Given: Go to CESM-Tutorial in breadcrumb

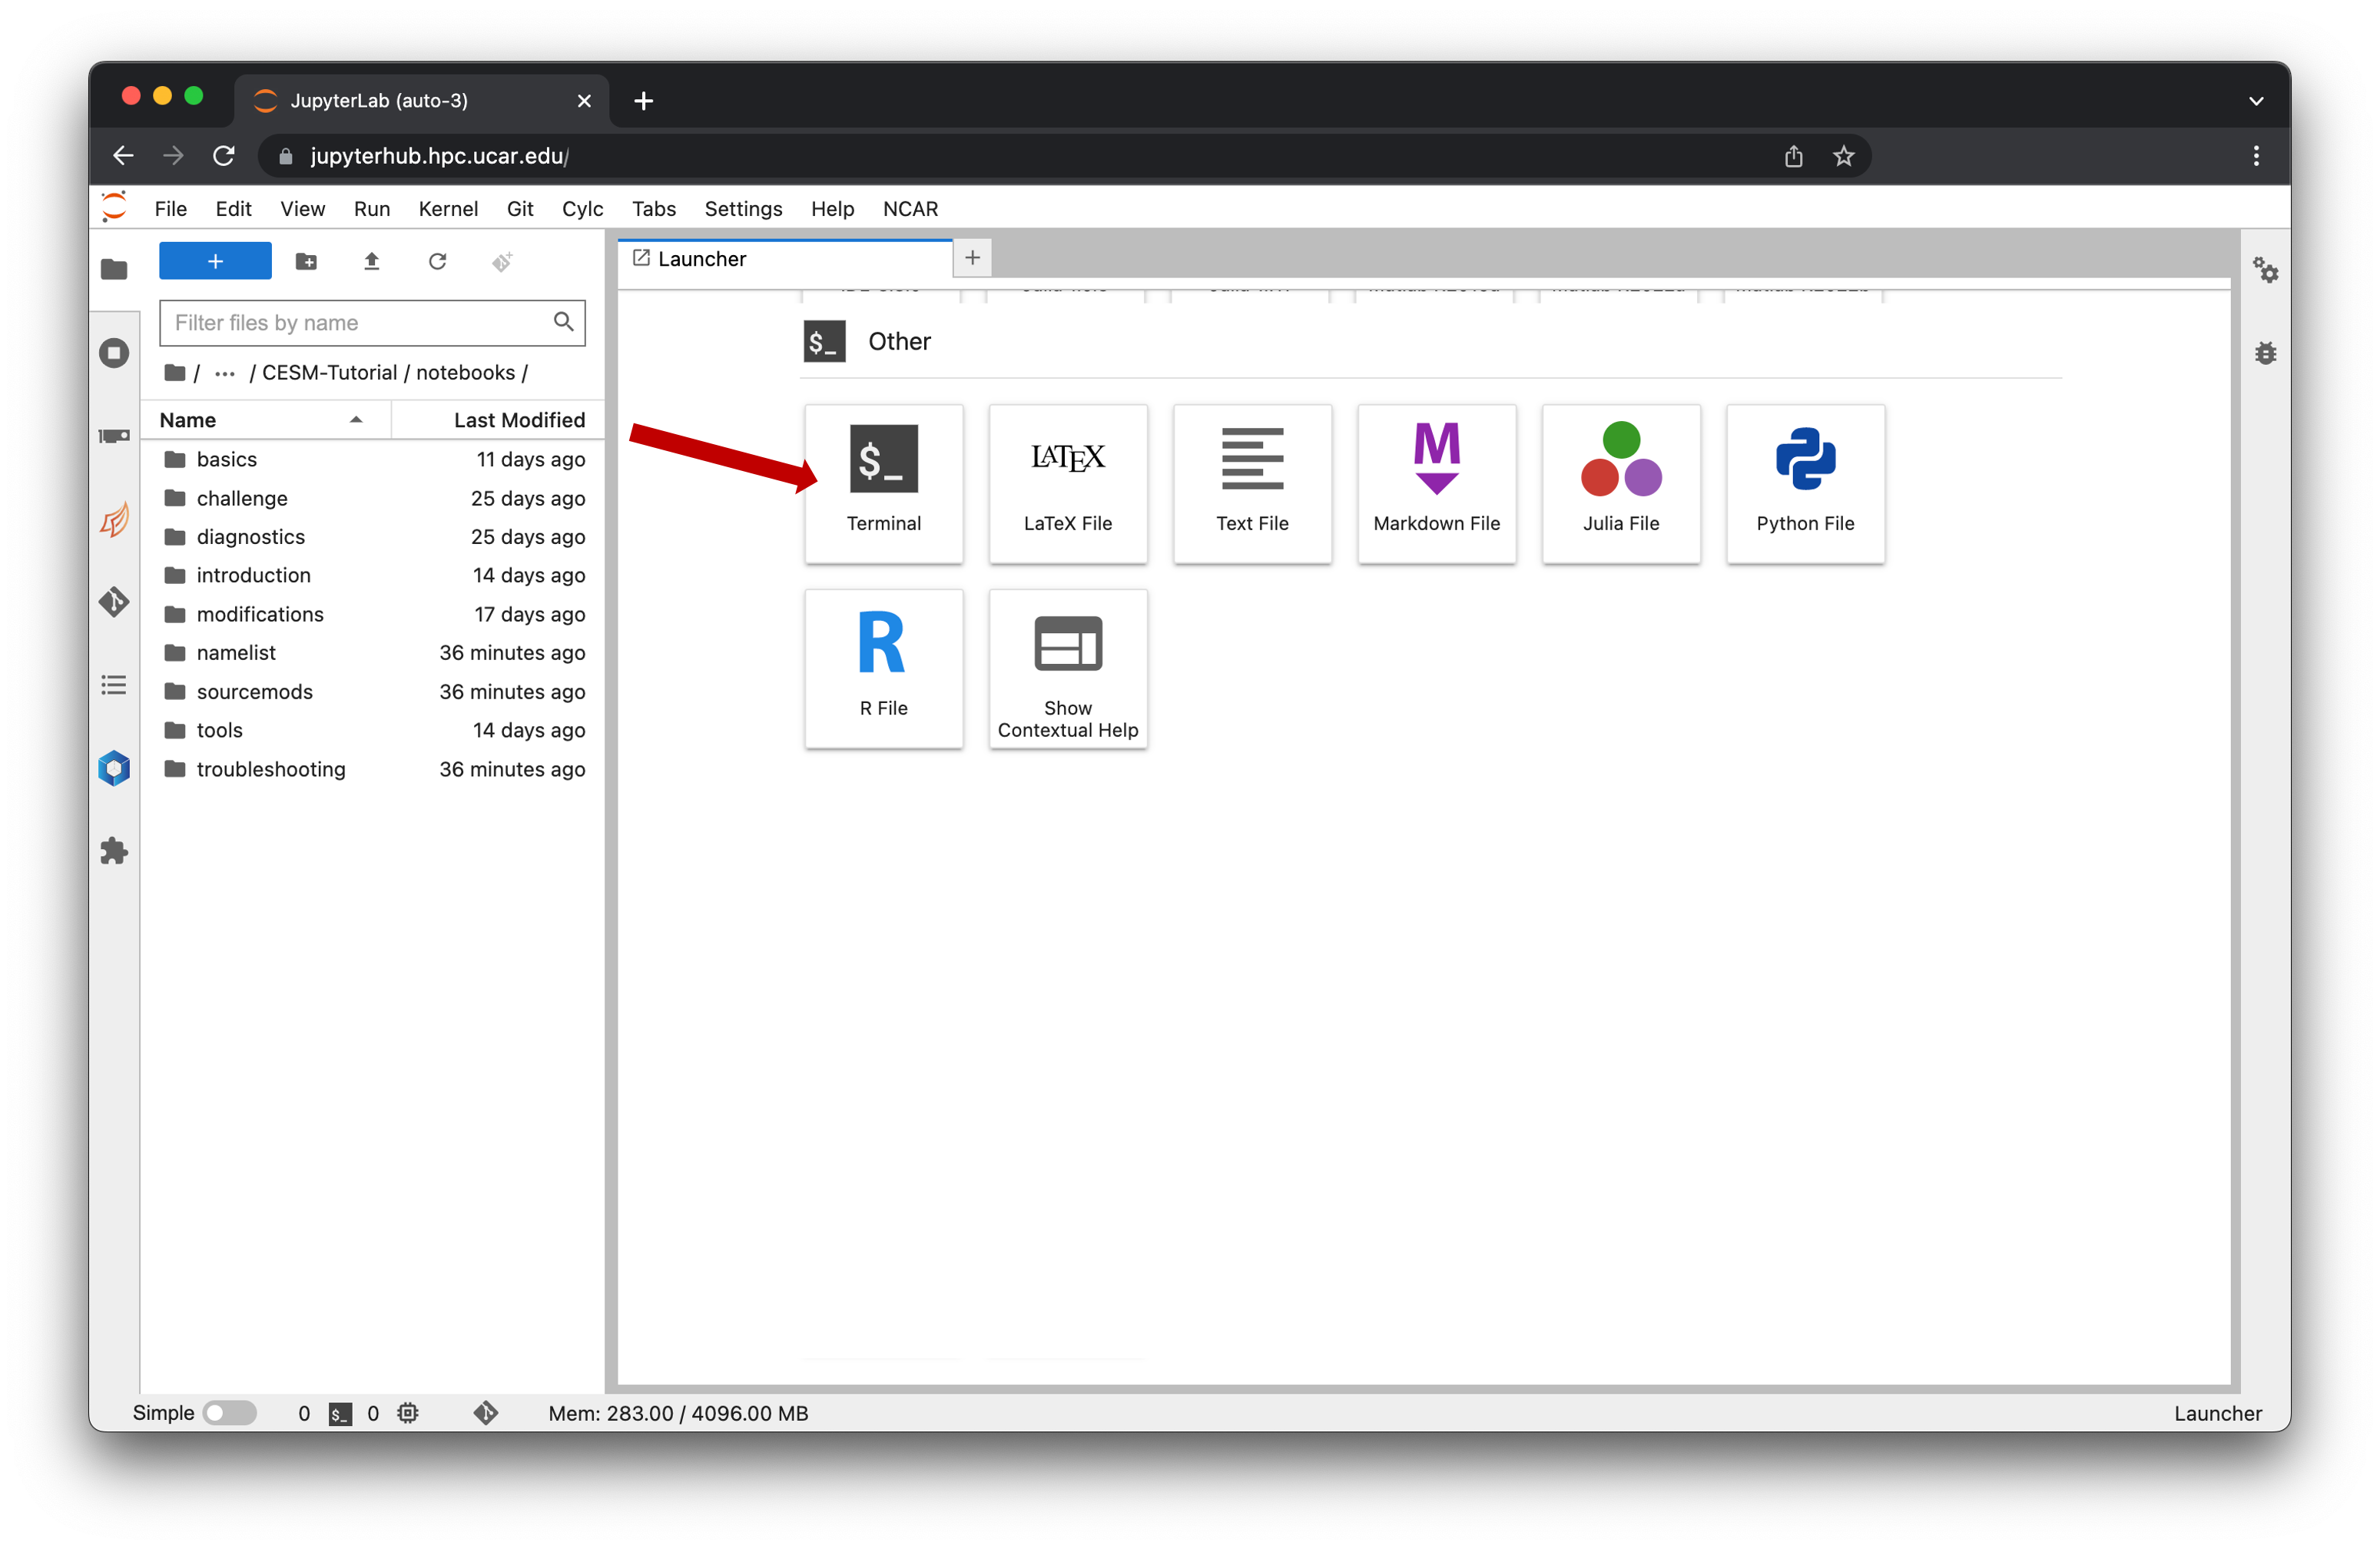Looking at the screenshot, I should tap(329, 373).
